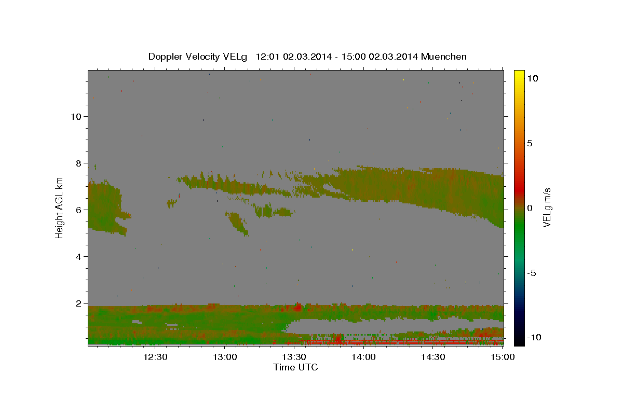
Task: Click the 15:00 time tick label
Action: (502, 357)
